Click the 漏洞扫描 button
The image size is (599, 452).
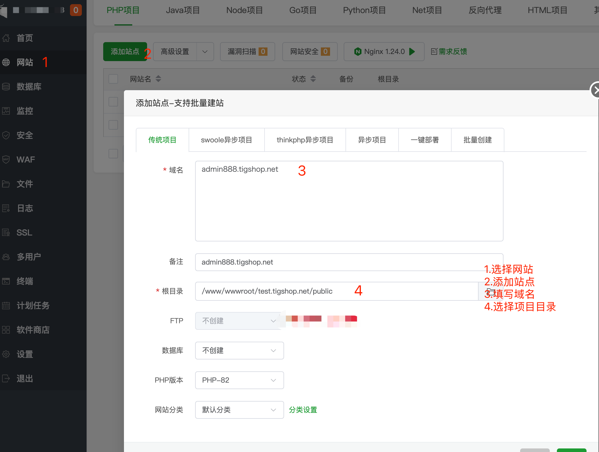pos(248,52)
